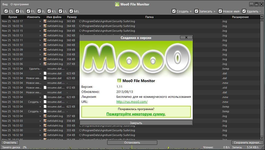The image size is (265, 150).
Task: Click the netstat4.log icon at 16:33 15
Action: (45, 31)
